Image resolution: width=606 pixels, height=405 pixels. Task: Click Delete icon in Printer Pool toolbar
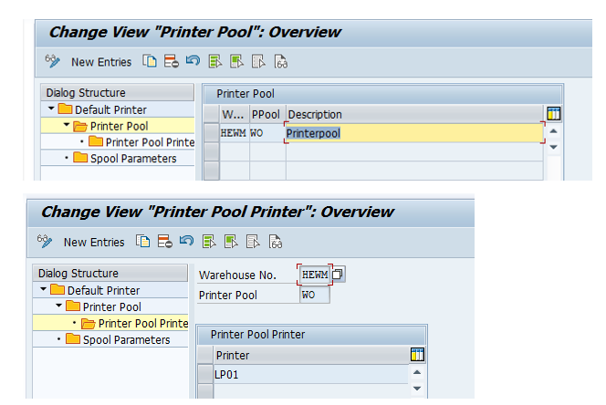[x=172, y=61]
